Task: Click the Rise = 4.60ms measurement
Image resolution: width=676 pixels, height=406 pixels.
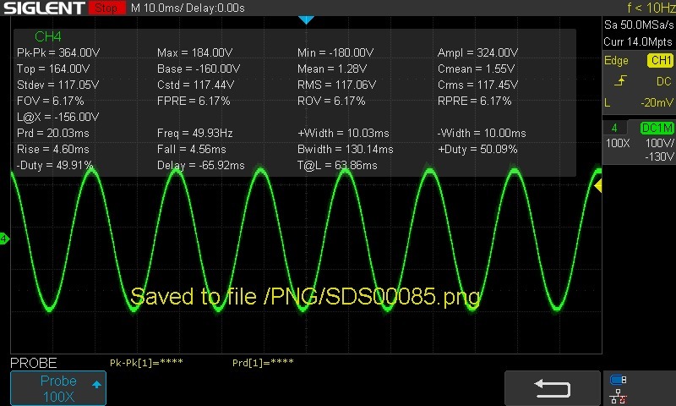Action: (53, 149)
